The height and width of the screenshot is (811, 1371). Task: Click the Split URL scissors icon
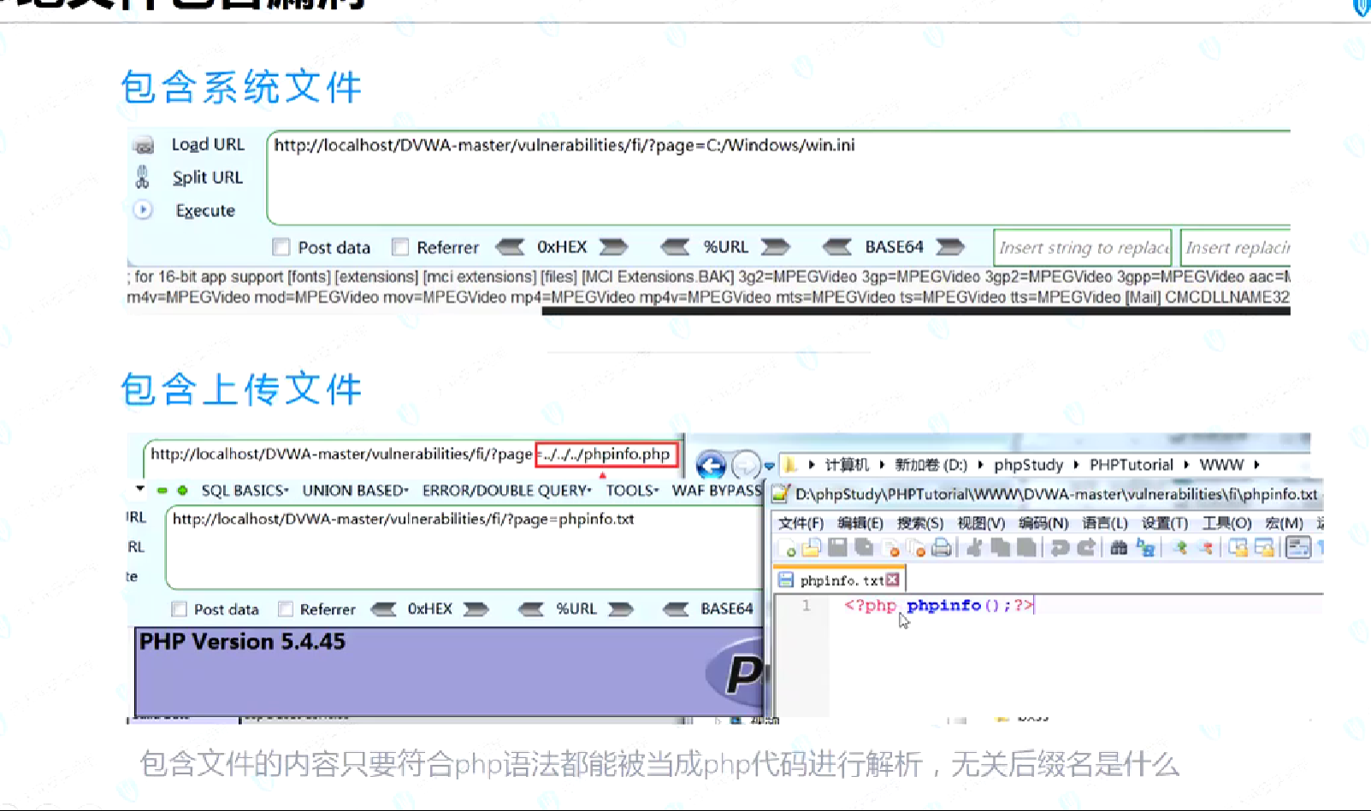(x=143, y=177)
